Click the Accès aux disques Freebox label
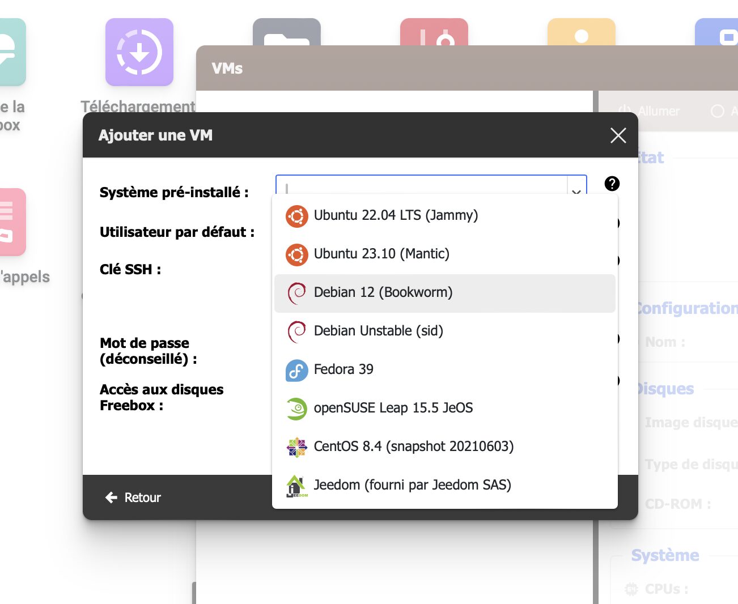738x604 pixels. coord(162,397)
